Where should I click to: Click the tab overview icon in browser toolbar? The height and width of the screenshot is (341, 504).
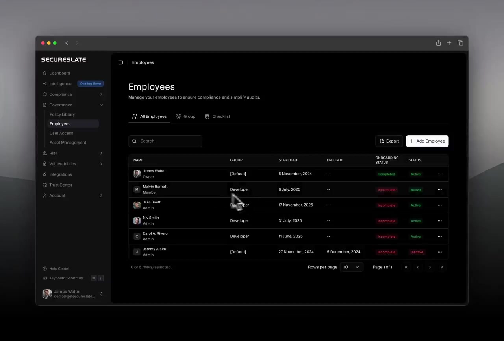[x=460, y=43]
